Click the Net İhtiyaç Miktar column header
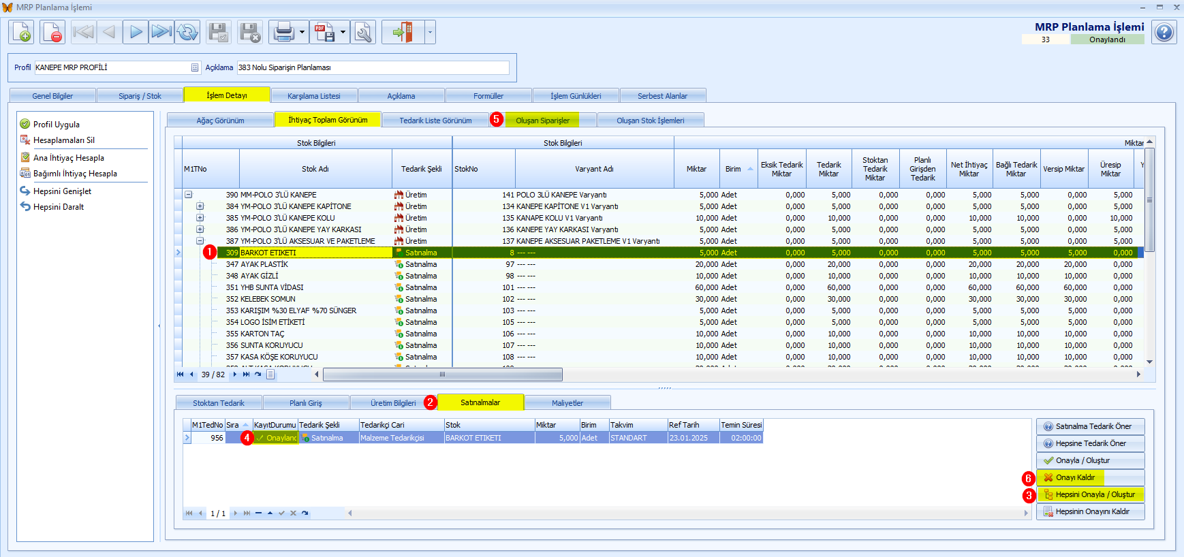Screen dimensions: 1184x557 [969, 169]
